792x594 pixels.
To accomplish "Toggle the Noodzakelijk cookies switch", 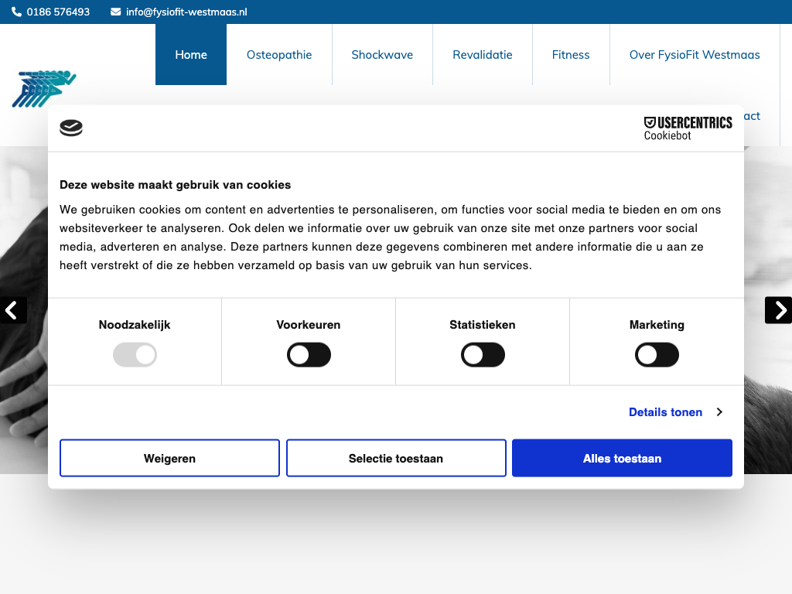I will (x=135, y=356).
